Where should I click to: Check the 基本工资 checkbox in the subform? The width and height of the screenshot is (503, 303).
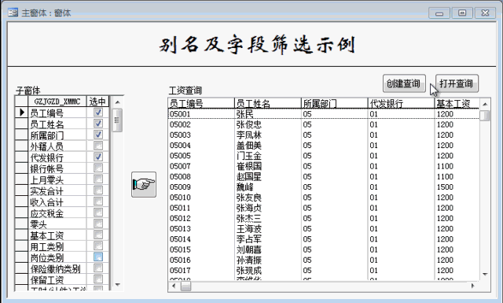click(x=98, y=235)
